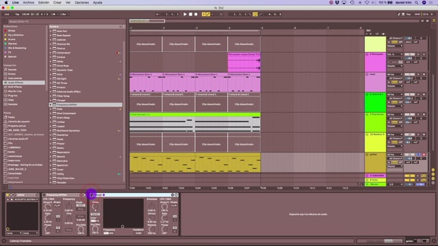Viewport: 438px width, 246px height.
Task: Arm the bass track for recording
Action: click(x=424, y=74)
